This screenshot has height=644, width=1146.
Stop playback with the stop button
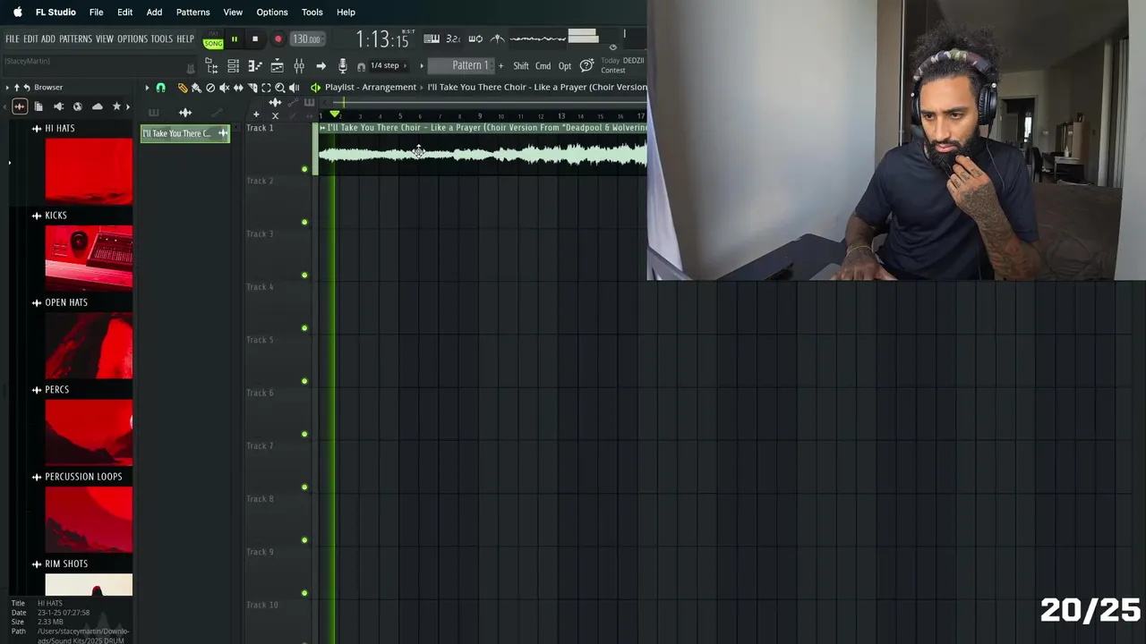tap(255, 39)
